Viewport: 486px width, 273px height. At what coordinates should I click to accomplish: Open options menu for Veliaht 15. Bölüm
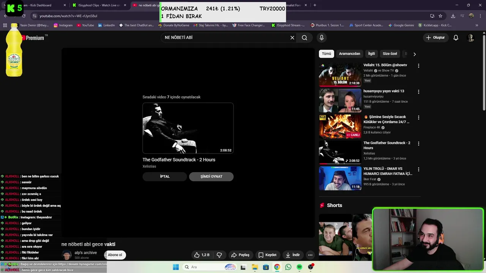418,66
